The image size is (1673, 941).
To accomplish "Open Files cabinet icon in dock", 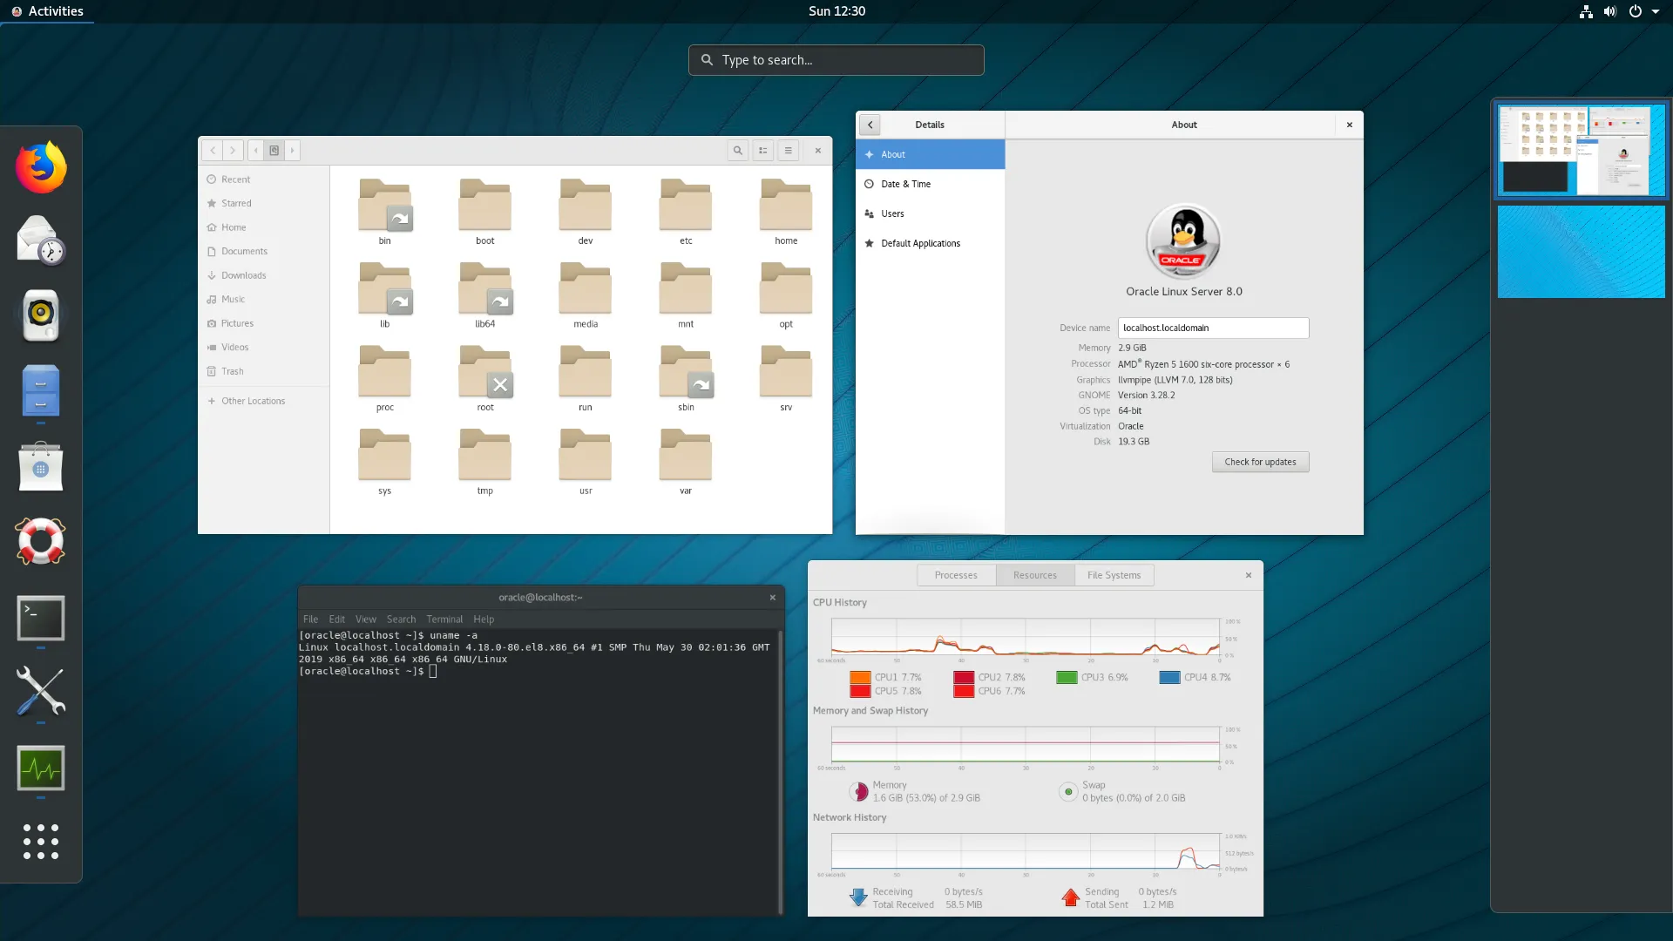I will point(41,390).
